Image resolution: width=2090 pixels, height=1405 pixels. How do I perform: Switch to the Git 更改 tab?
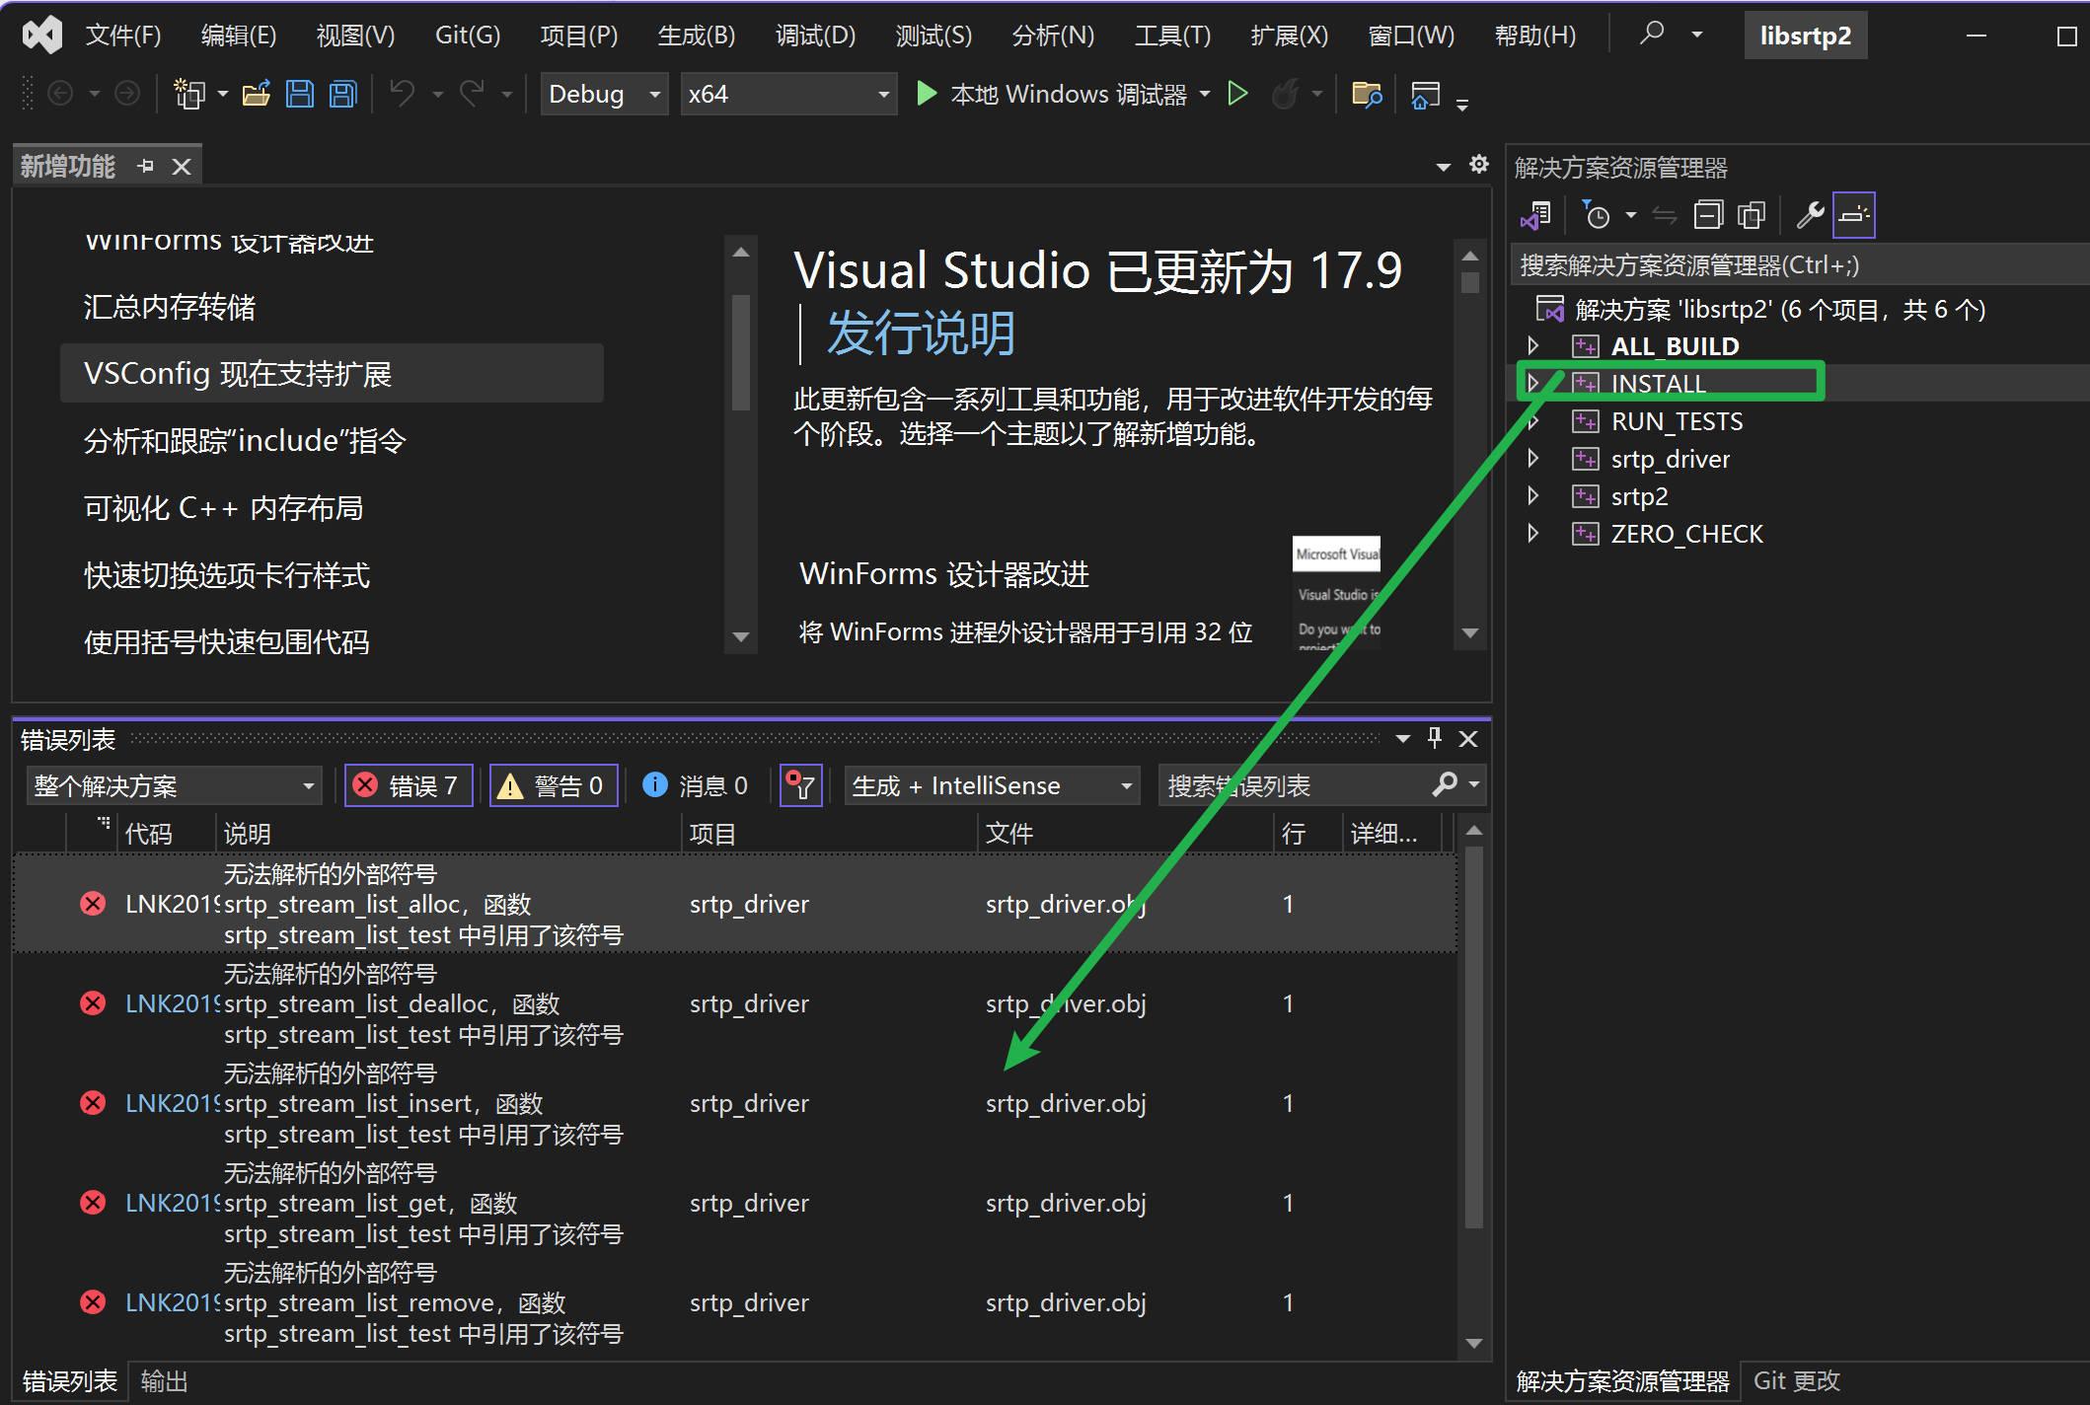click(1797, 1380)
